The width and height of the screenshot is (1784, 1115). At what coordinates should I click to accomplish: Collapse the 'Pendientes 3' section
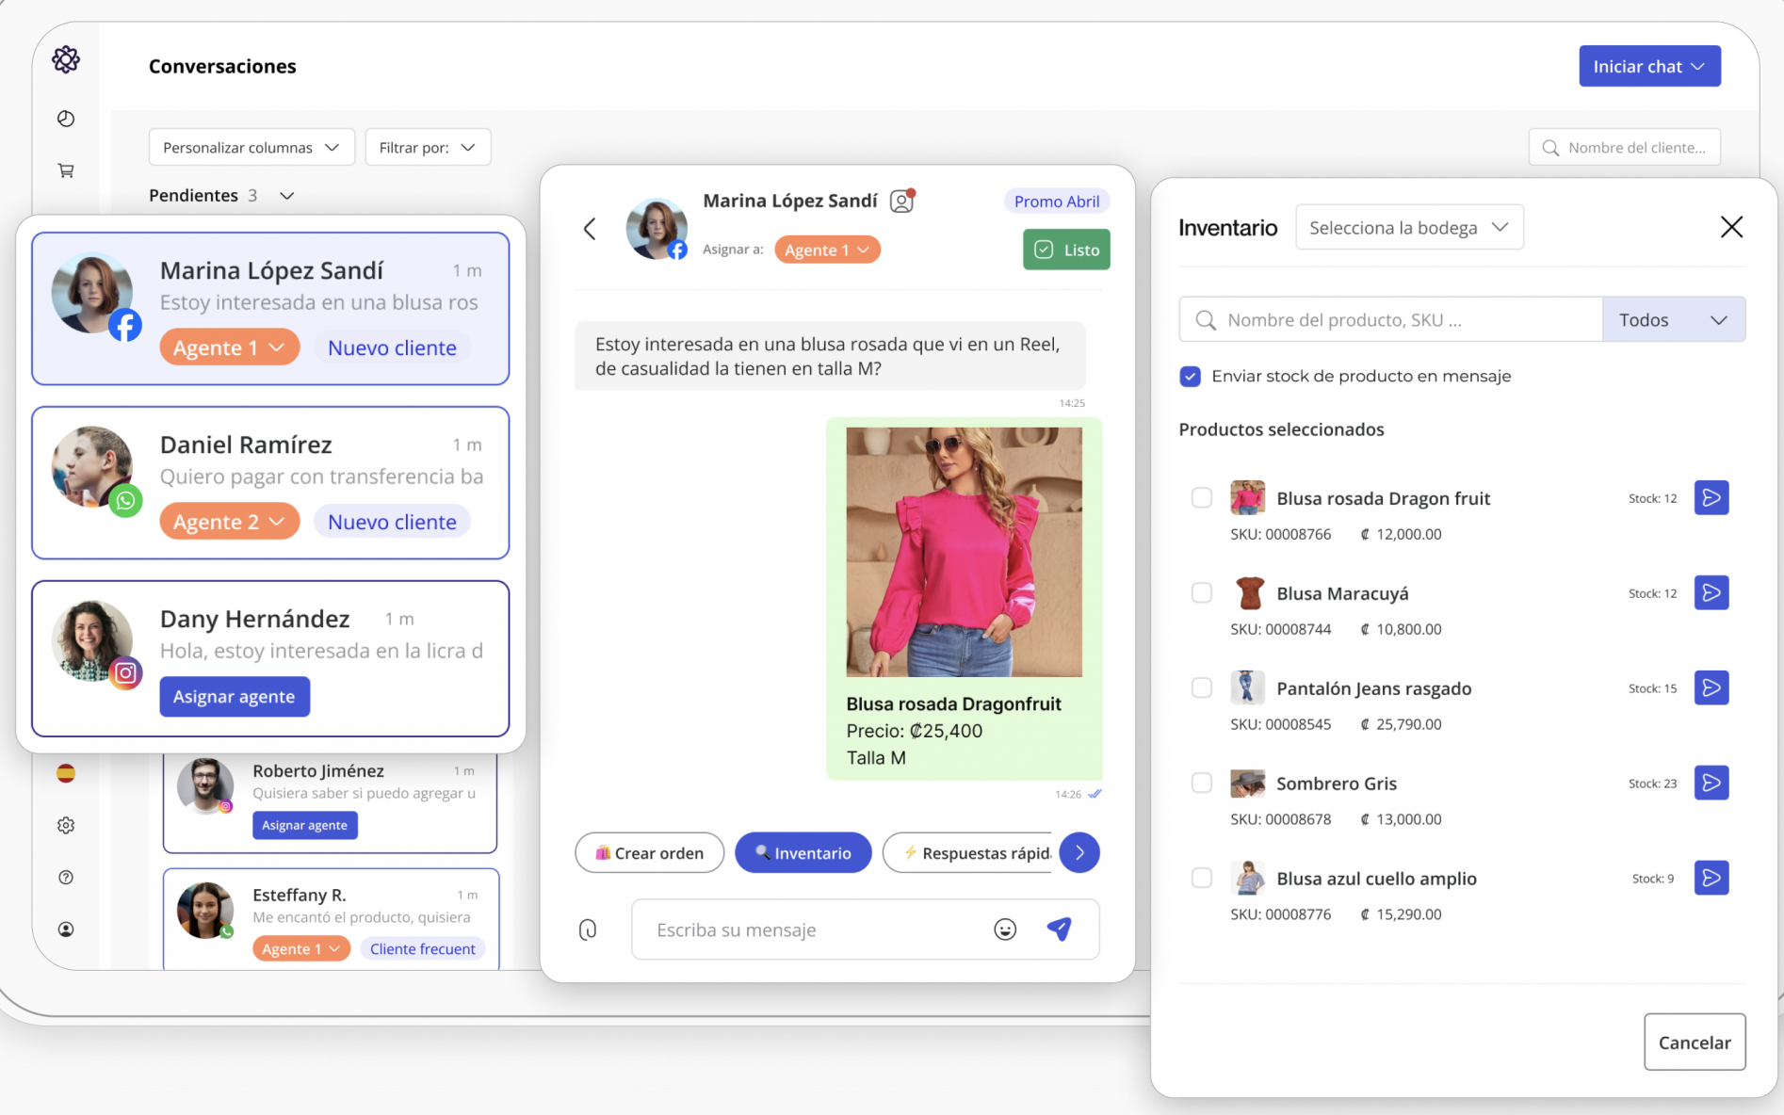[x=287, y=195]
